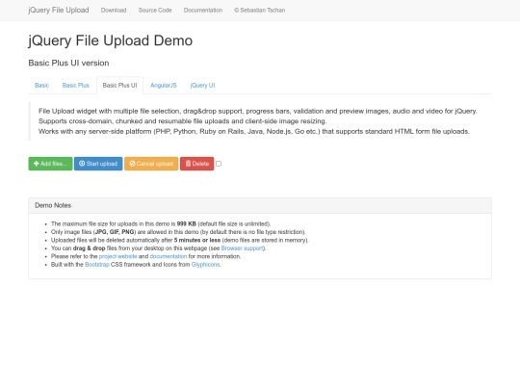Click the bold drag & drop text
Image resolution: width=520 pixels, height=390 pixels.
[x=90, y=248]
